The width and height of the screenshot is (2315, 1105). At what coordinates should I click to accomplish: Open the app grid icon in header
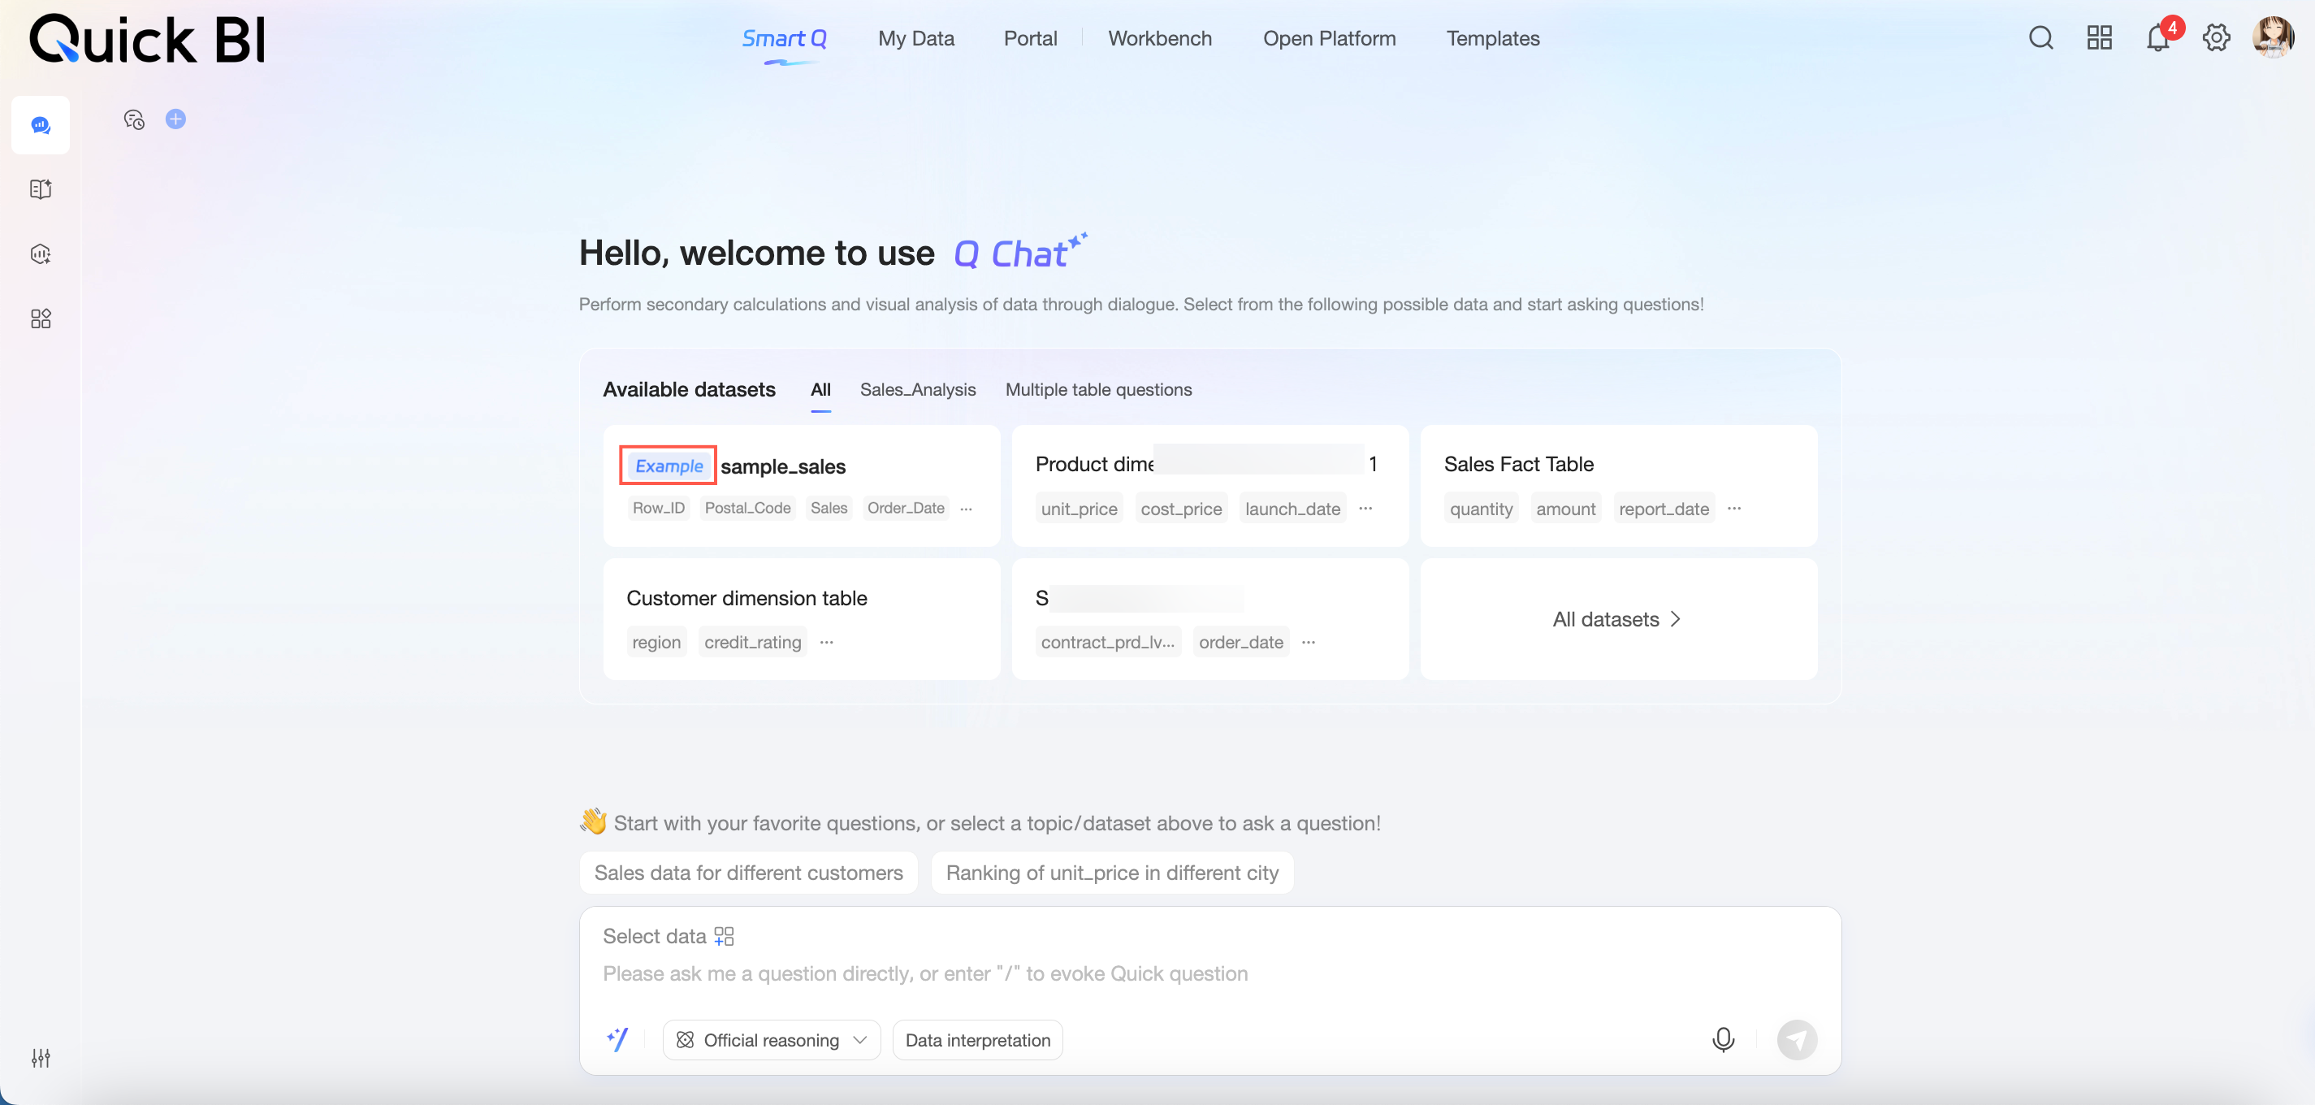tap(2099, 37)
